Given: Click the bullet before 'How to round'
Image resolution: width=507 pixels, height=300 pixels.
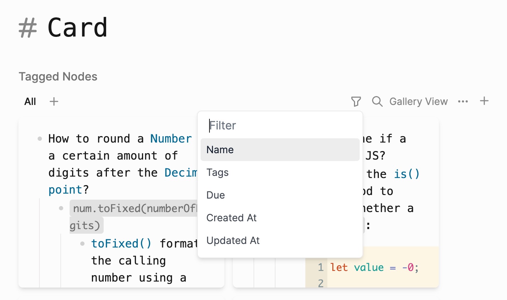Looking at the screenshot, I should (40, 139).
